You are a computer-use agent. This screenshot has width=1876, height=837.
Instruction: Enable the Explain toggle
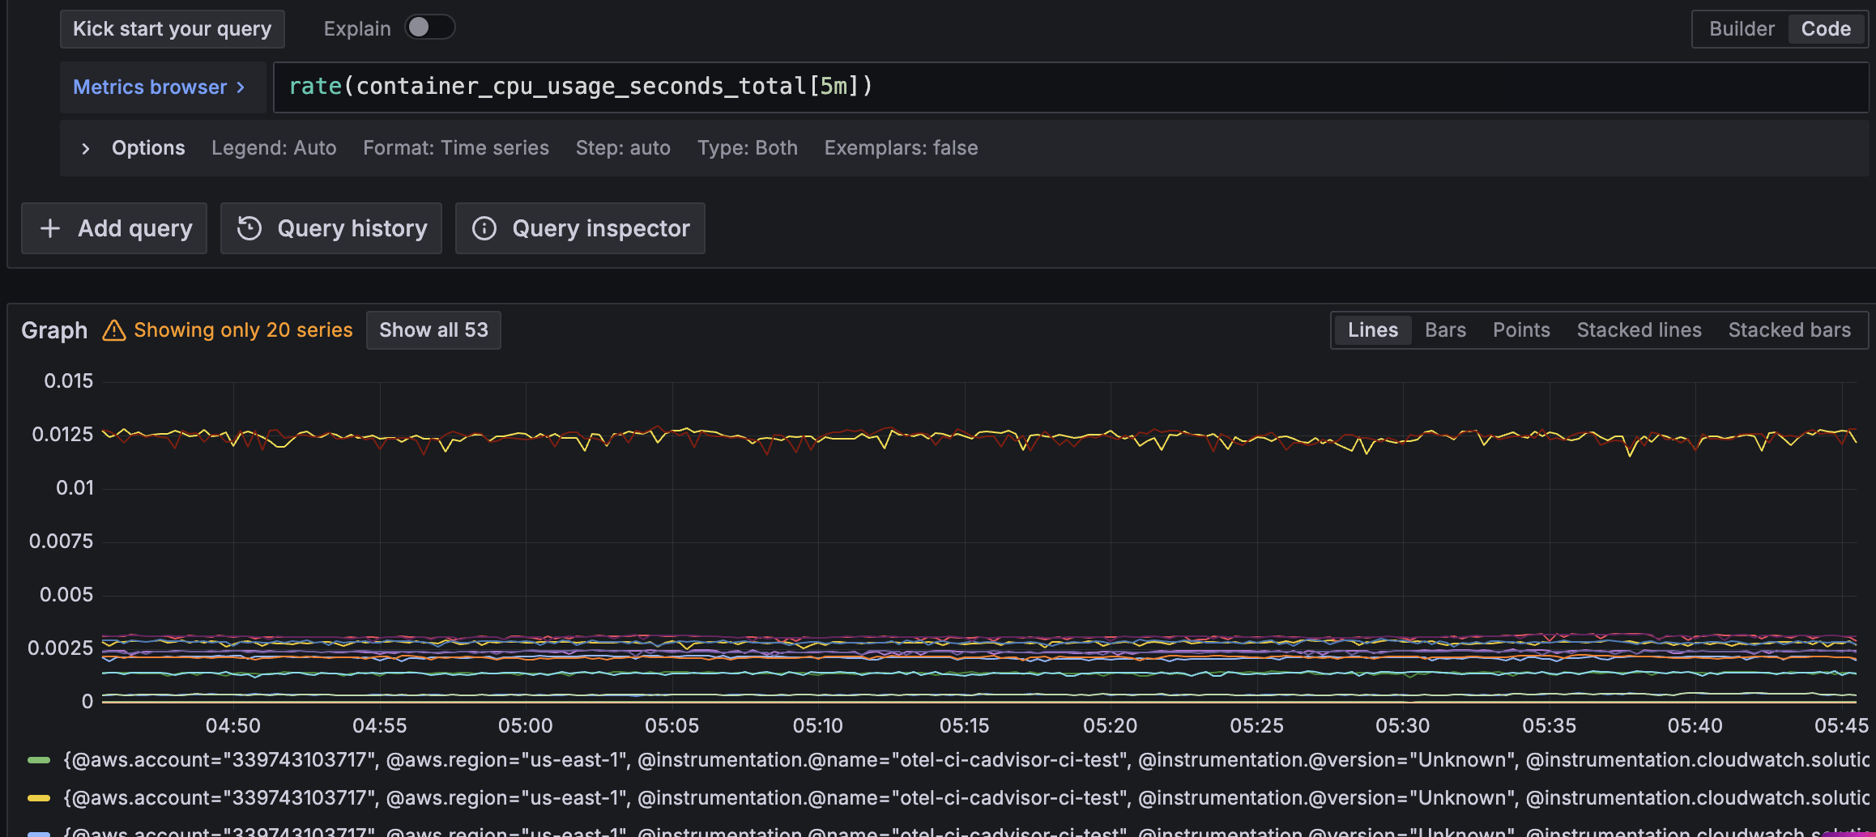click(429, 27)
